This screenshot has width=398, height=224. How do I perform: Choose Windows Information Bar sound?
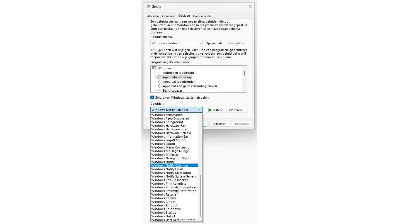(174, 137)
